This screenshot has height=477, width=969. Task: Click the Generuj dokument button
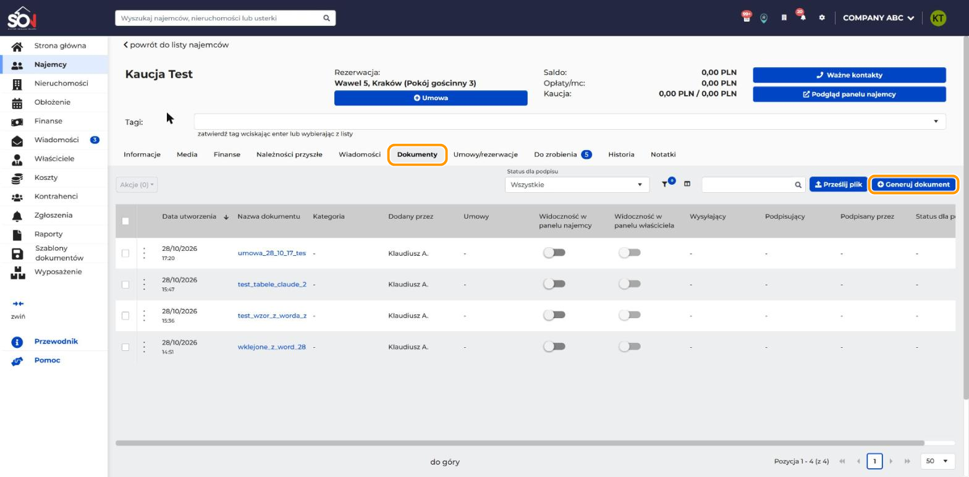[913, 184]
